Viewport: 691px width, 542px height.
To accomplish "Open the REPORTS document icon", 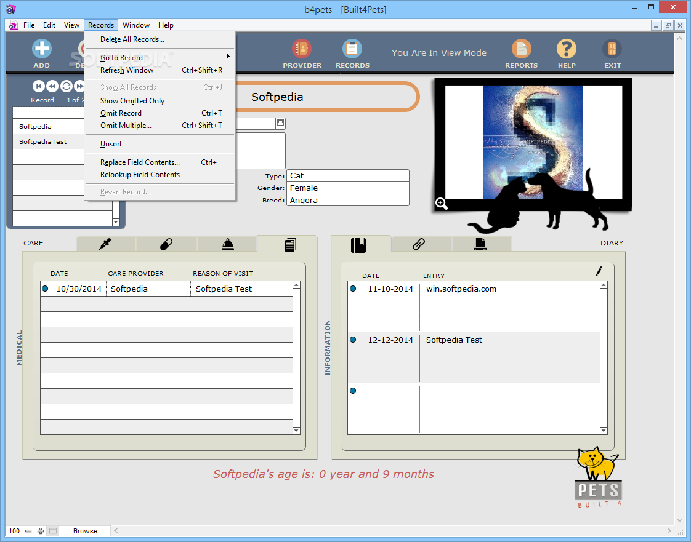I will tap(522, 49).
